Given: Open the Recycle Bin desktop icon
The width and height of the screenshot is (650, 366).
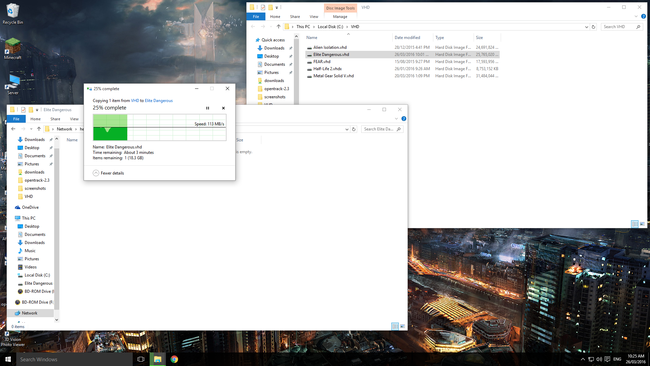Looking at the screenshot, I should [13, 14].
